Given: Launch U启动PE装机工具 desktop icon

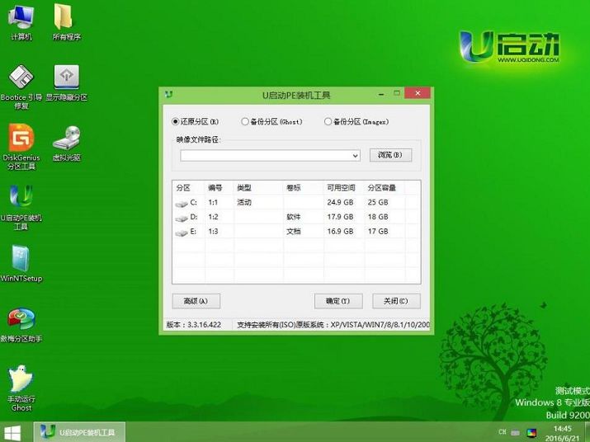Looking at the screenshot, I should [x=21, y=207].
